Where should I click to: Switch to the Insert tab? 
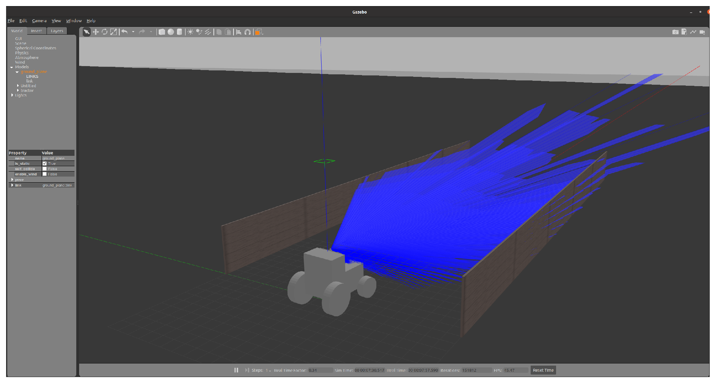pos(36,31)
